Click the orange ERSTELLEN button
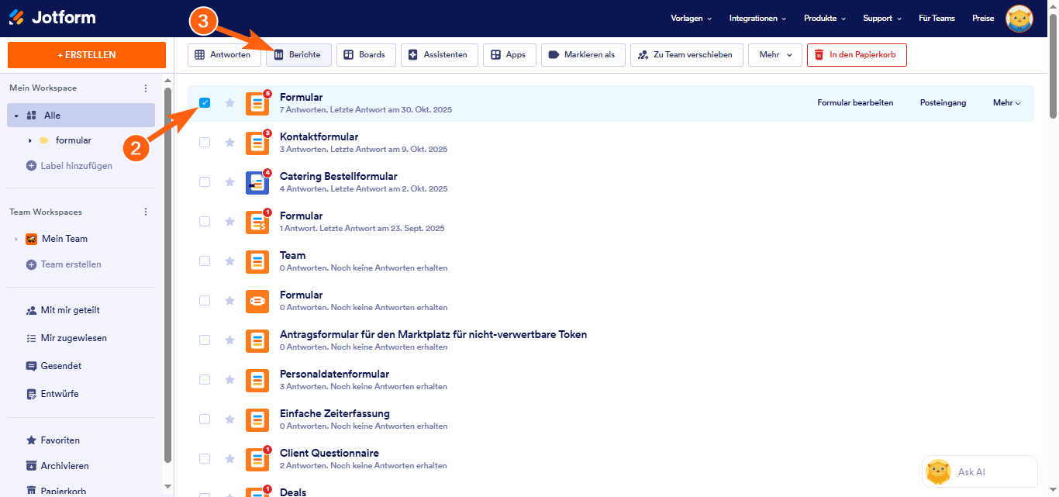The height and width of the screenshot is (497, 1059). [x=87, y=55]
